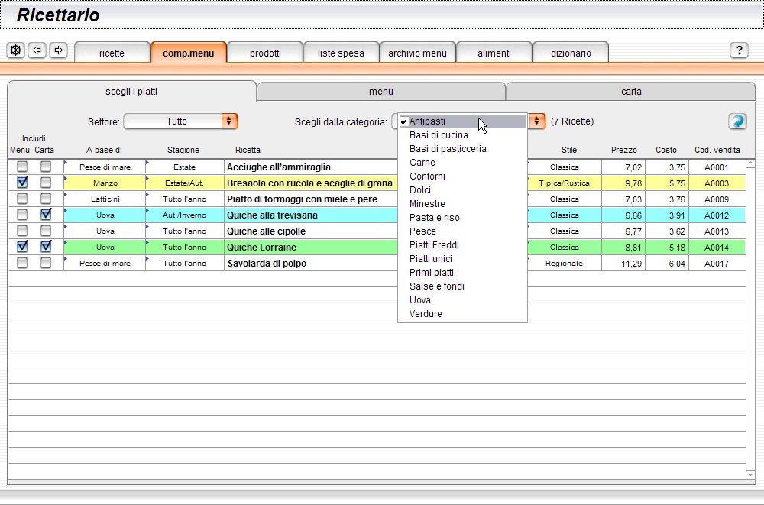The image size is (764, 505).
Task: Choose Minestre from the category list
Action: (x=462, y=204)
